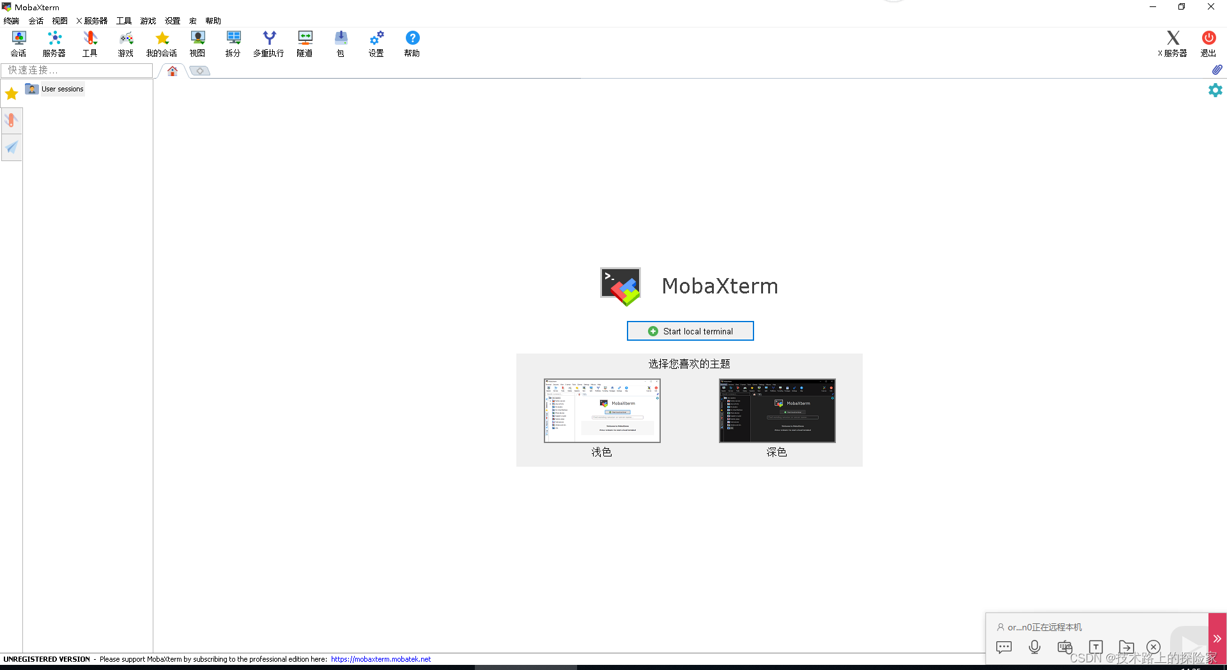Open the 帮助 menu in menu bar
This screenshot has height=670, width=1227.
213,21
